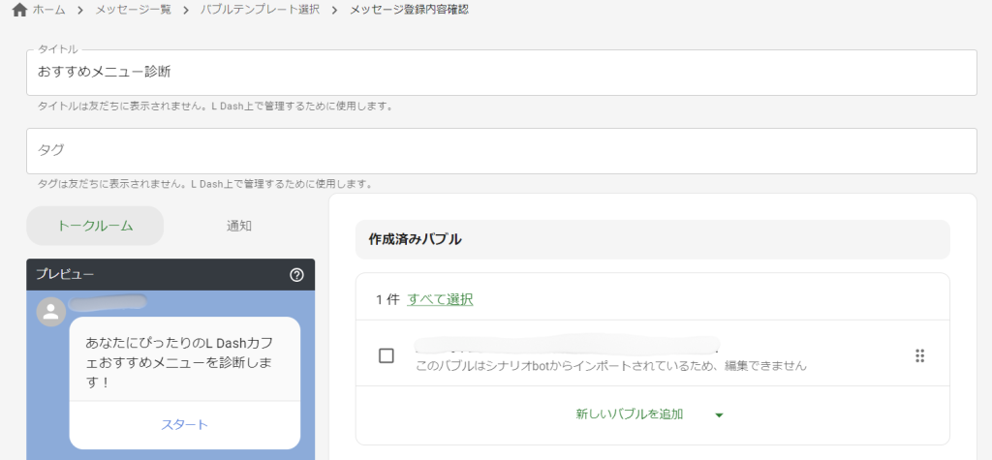Switch to the 通知 tab
The height and width of the screenshot is (460, 992).
(x=239, y=226)
